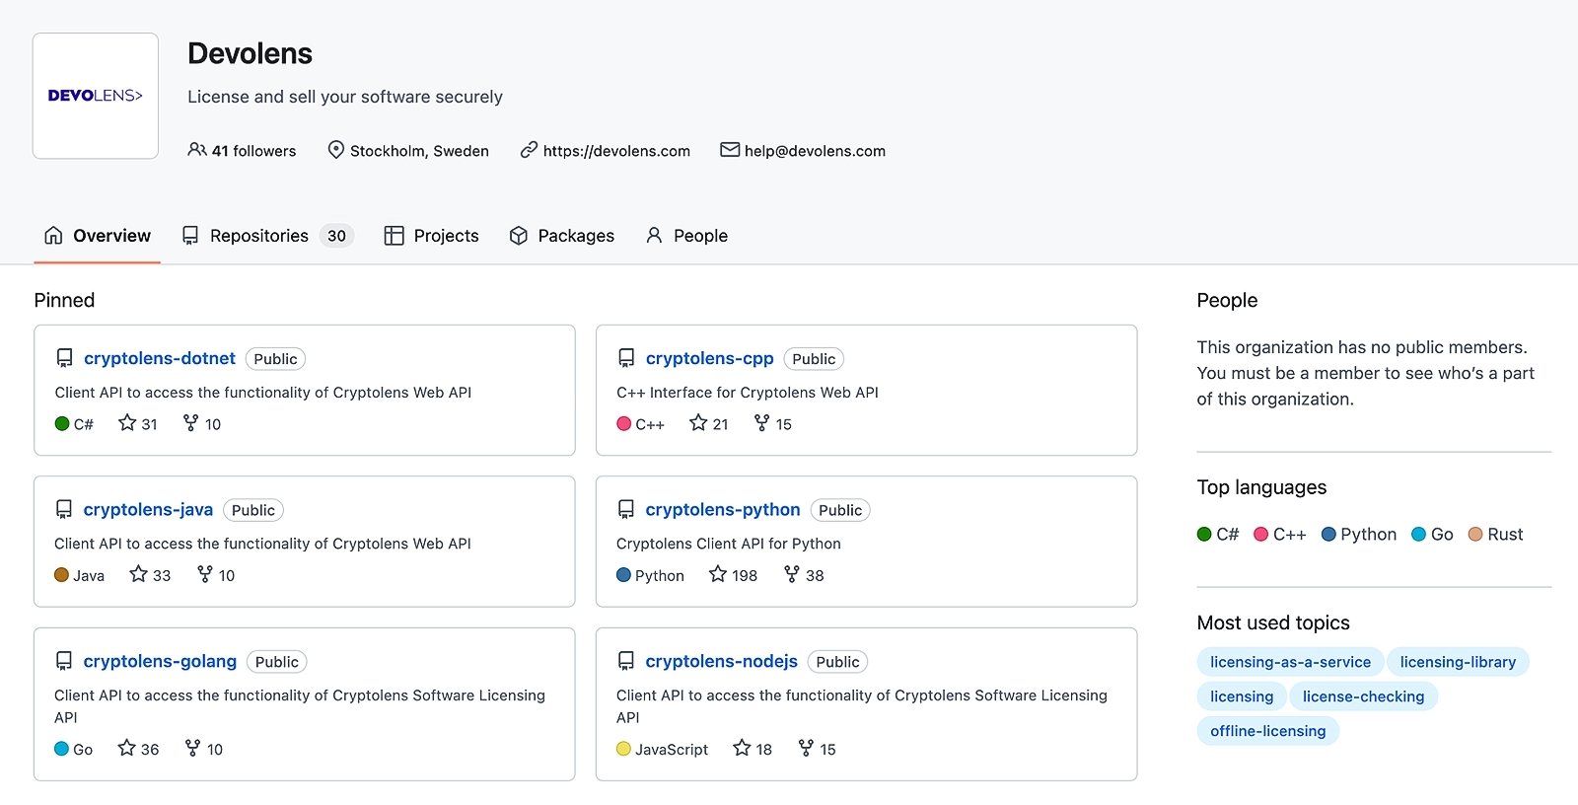Screen dimensions: 1578x805
Task: Click the fork icon on cryptolens-dotnet
Action: pyautogui.click(x=191, y=423)
